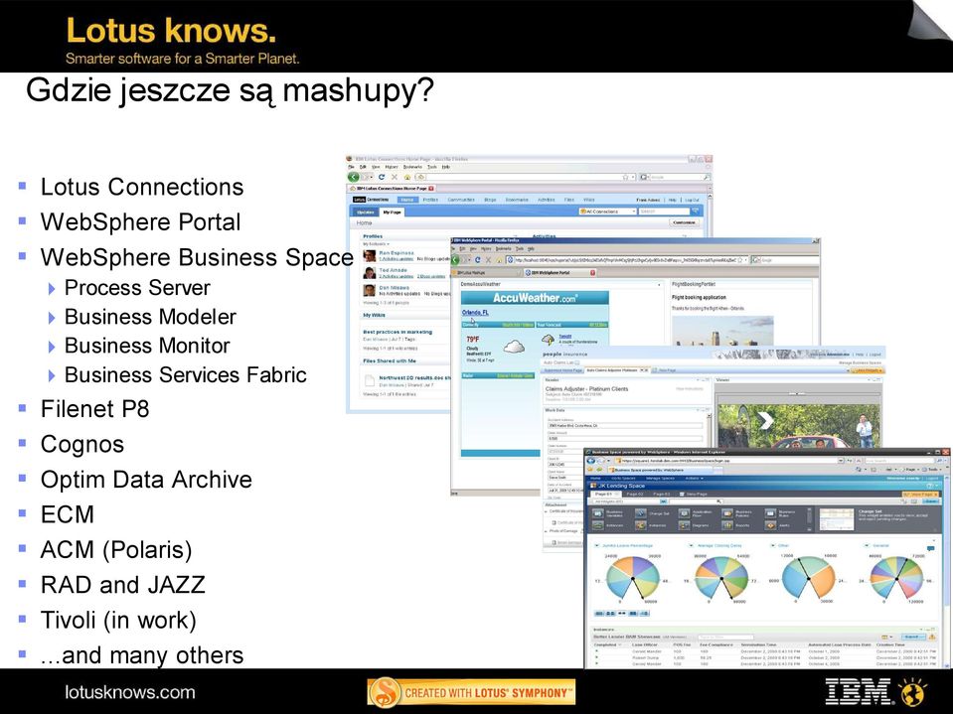Click cloud weather icon in AccuWeather portlet

tap(514, 347)
